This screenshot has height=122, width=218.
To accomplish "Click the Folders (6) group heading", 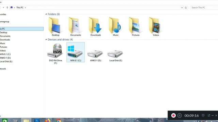I will point(54,14).
